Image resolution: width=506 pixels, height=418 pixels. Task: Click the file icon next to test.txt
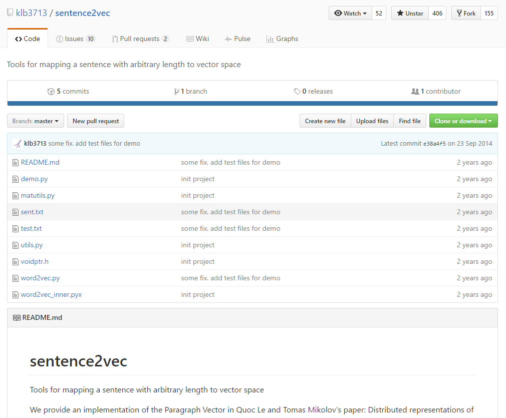click(x=16, y=229)
